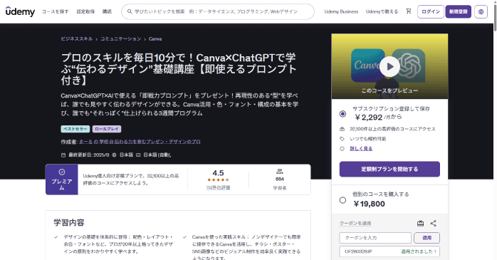Open ビジネススキル breadcrumb
Image resolution: width=497 pixels, height=260 pixels.
coord(77,38)
